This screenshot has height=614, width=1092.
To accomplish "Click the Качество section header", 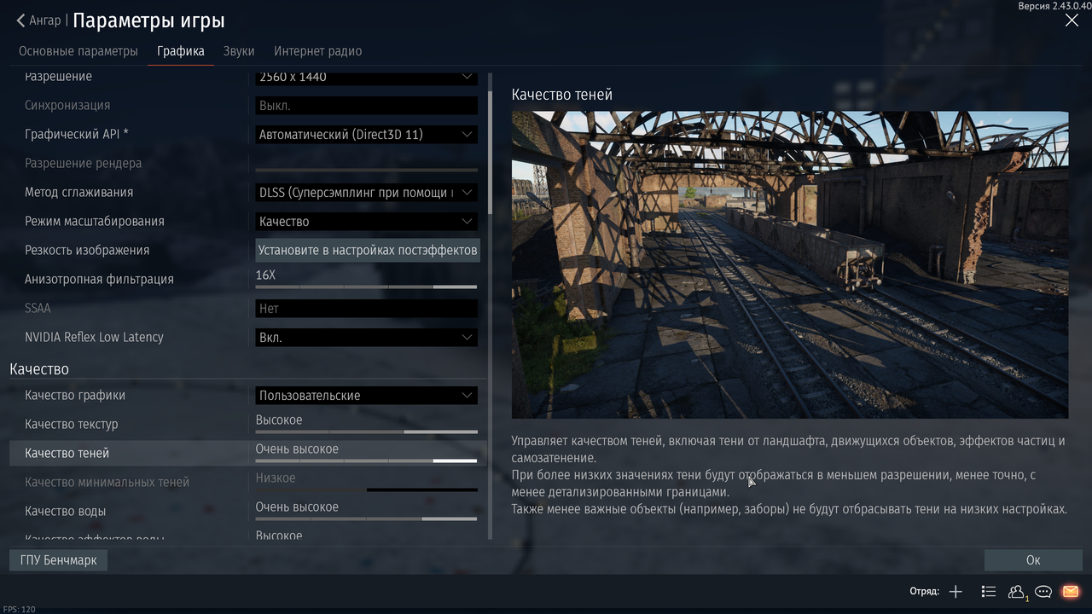I will pos(39,369).
